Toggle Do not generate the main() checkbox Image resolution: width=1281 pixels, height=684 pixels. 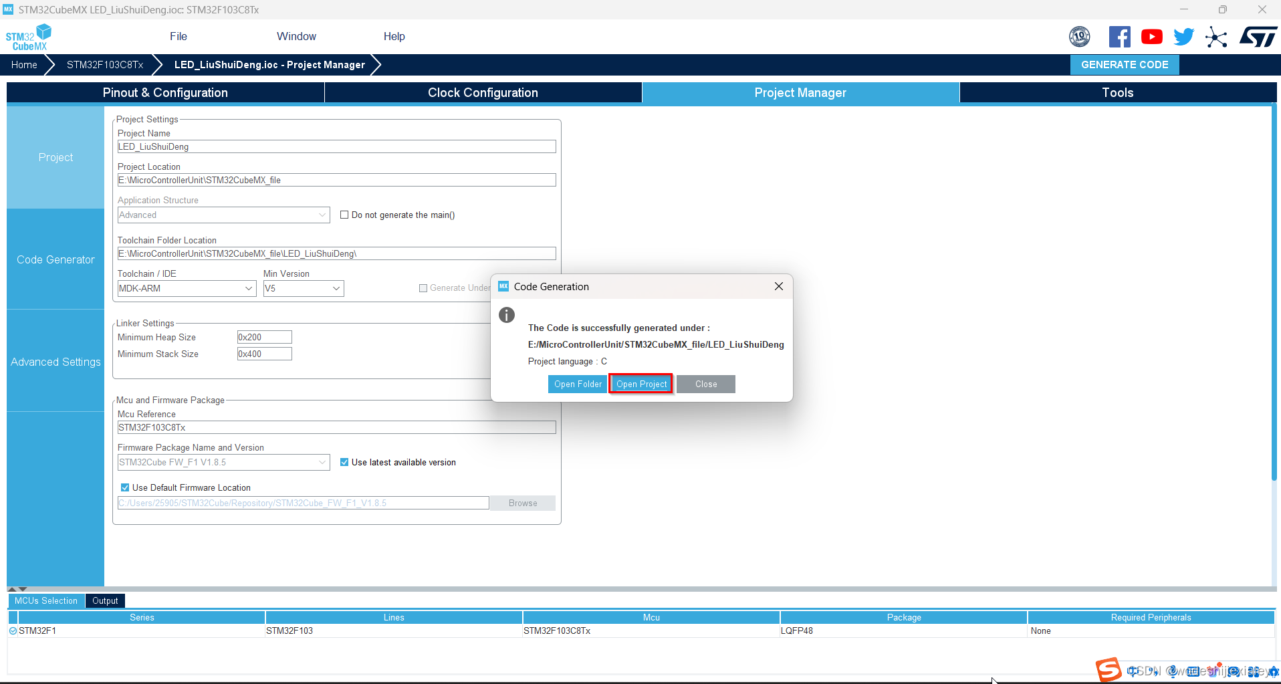click(x=344, y=215)
